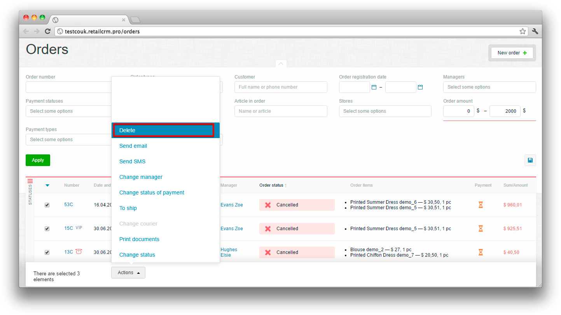This screenshot has height=315, width=561.
Task: Open manager Hughes Elsie link
Action: pos(229,252)
